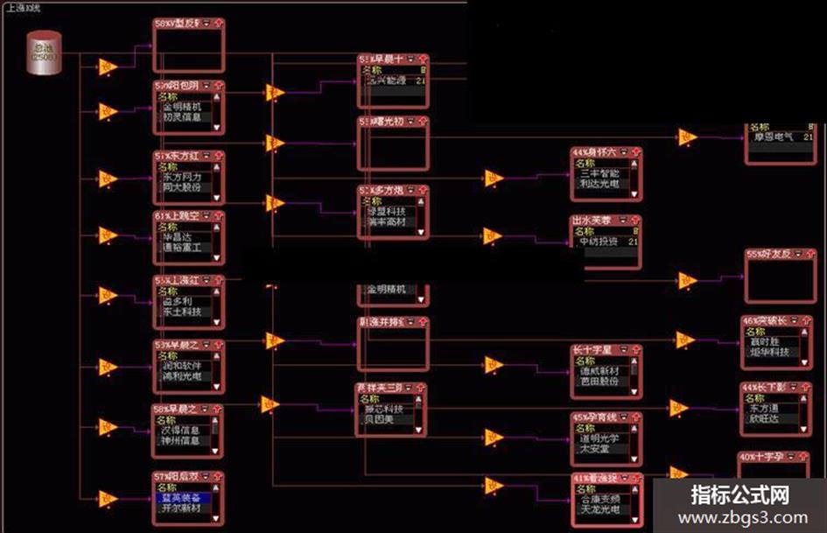Click scroll-down arrow in 58%早晨之 stock list
The image size is (827, 533).
[215, 451]
